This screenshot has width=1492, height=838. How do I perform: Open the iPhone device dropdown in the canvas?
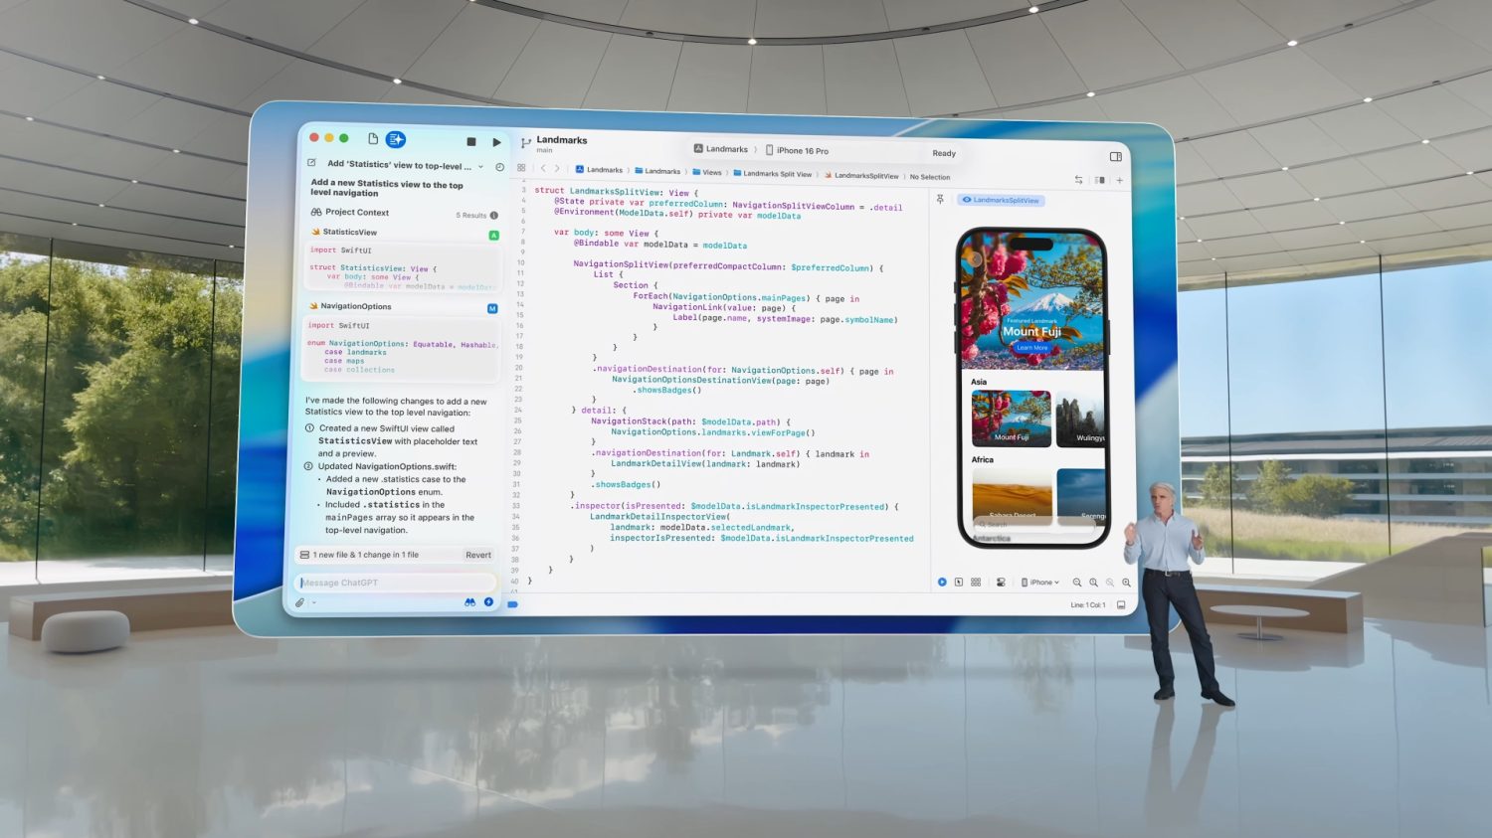tap(1040, 582)
